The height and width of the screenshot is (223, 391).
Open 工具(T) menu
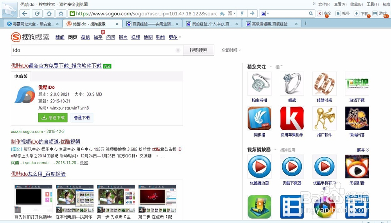[373, 4]
